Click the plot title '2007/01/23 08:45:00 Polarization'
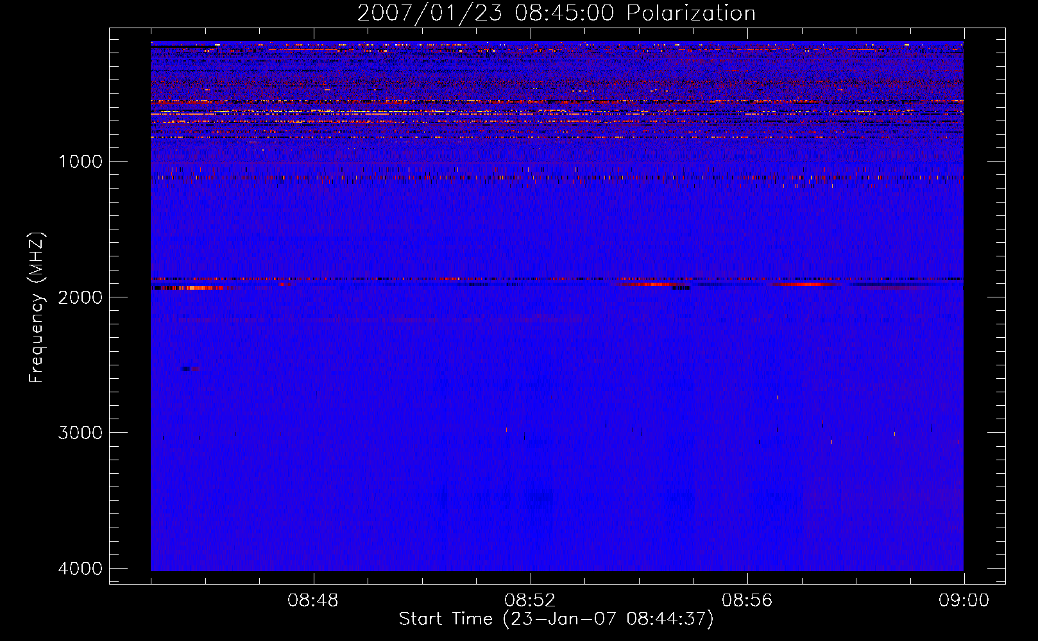1038x641 pixels. (x=556, y=13)
